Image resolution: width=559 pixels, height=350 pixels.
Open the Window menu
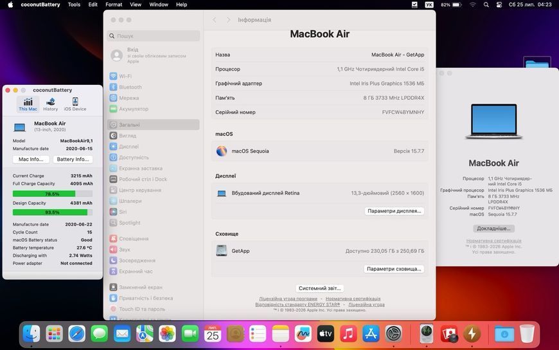pos(159,5)
